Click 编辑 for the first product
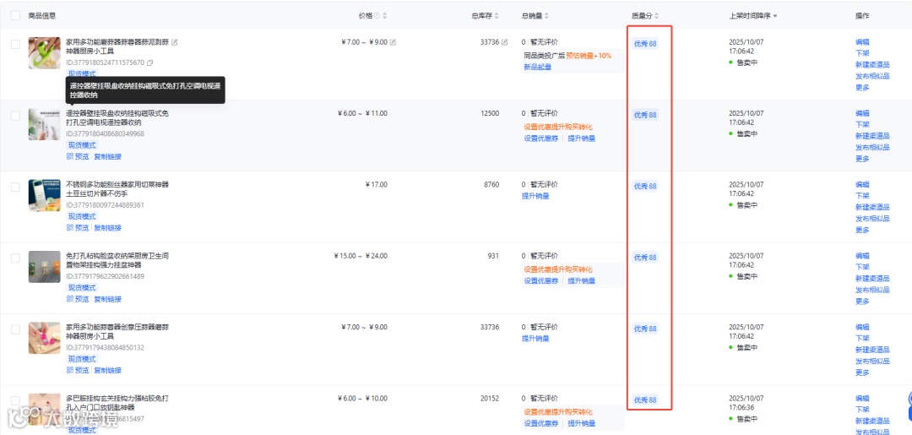The width and height of the screenshot is (912, 435). [x=861, y=42]
